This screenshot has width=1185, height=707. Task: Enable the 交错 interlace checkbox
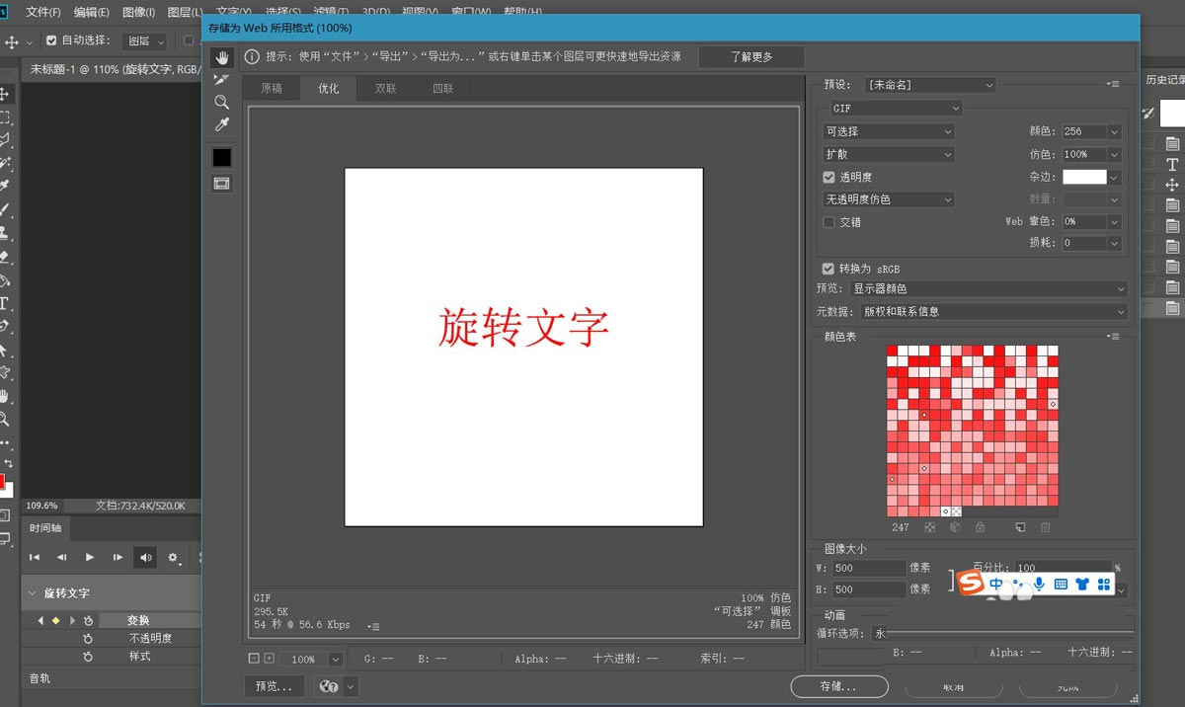(828, 222)
